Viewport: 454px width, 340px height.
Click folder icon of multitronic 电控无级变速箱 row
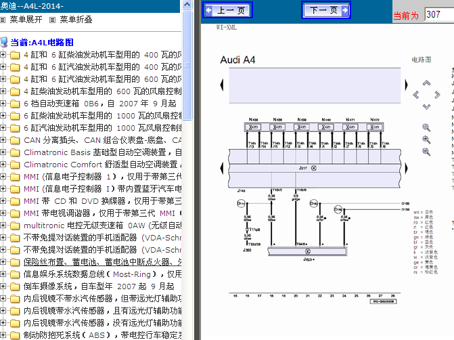pos(15,226)
